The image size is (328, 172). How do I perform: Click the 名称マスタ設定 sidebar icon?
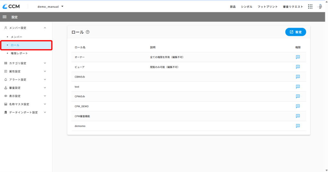(x=6, y=104)
